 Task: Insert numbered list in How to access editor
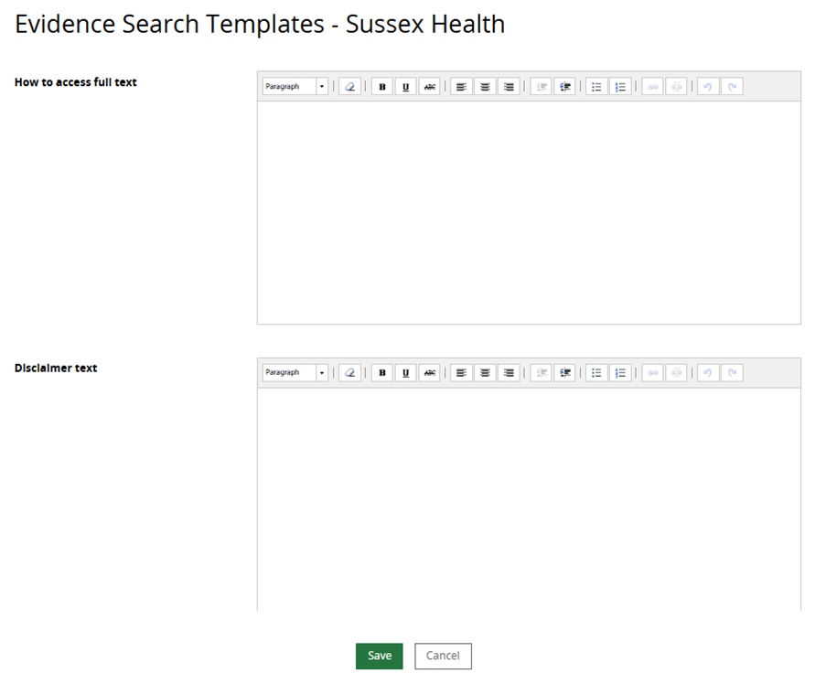pyautogui.click(x=620, y=86)
